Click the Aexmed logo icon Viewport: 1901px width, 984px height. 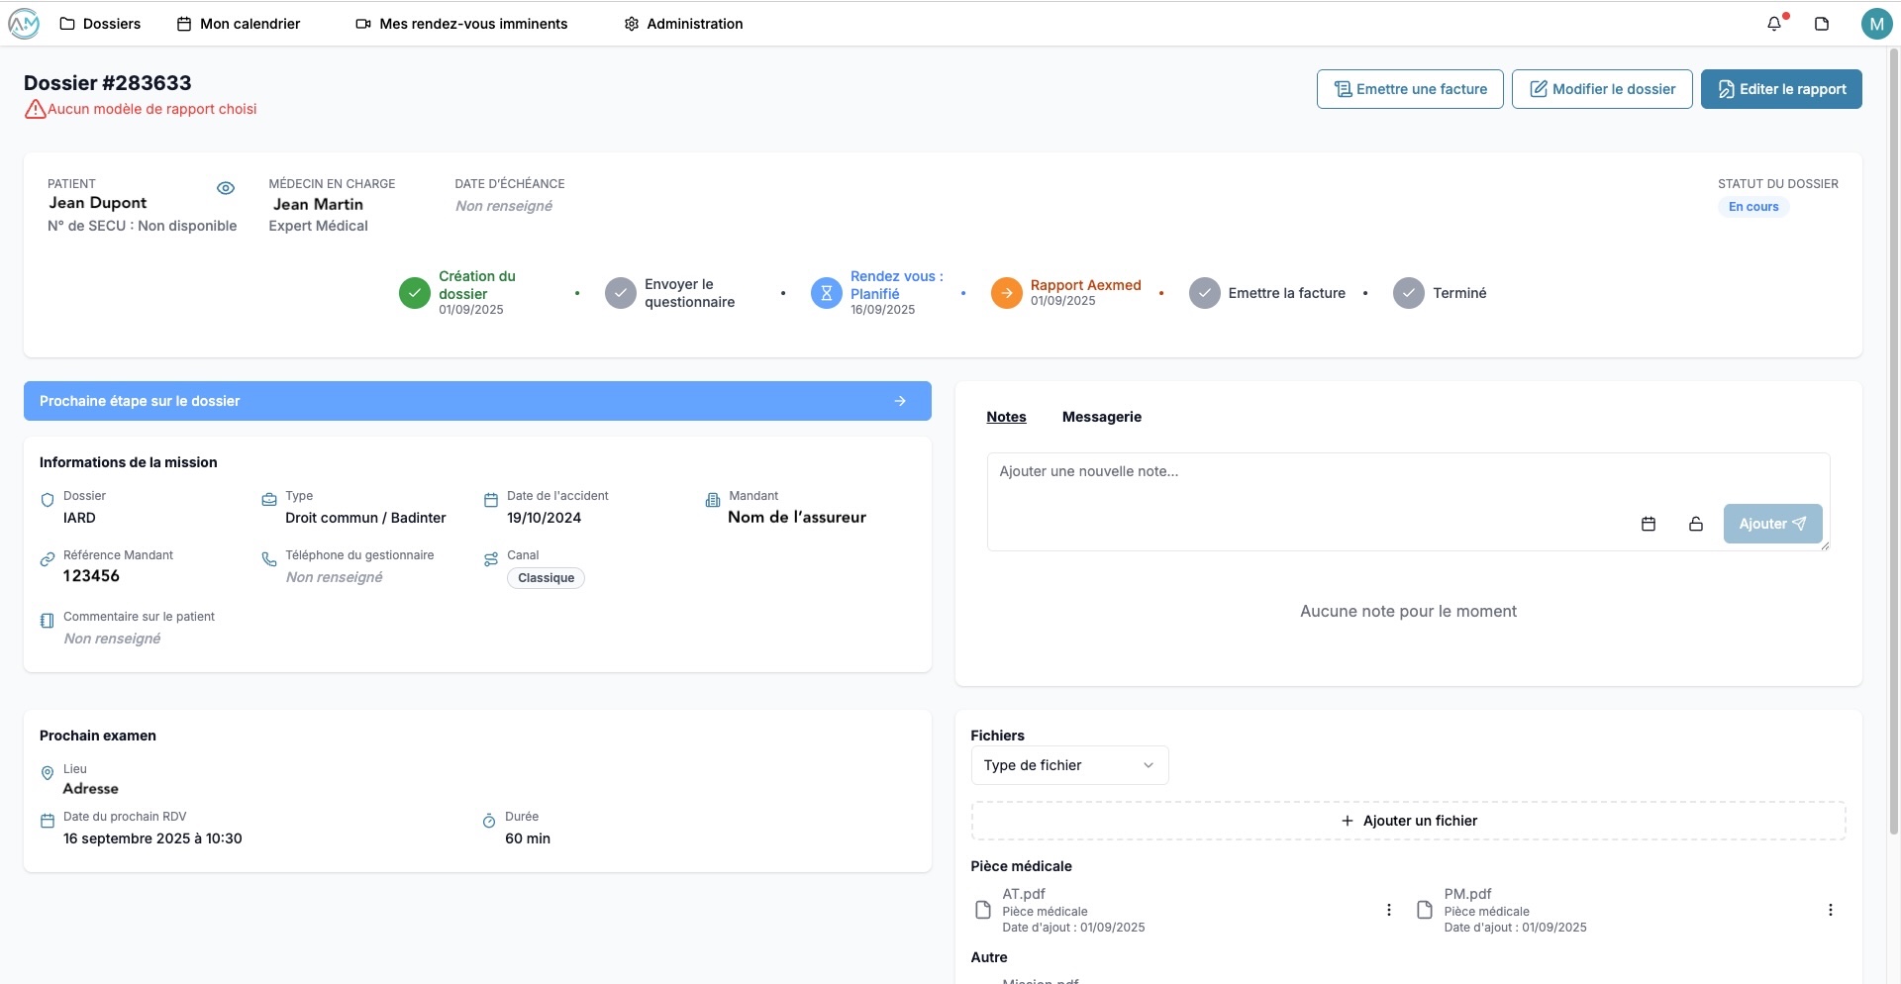tap(24, 24)
